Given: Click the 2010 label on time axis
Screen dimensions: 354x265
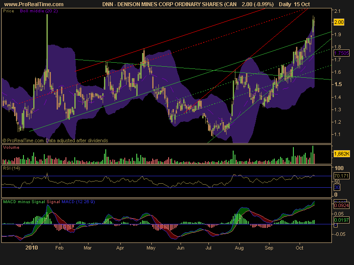Looking at the screenshot, I should tap(31, 248).
